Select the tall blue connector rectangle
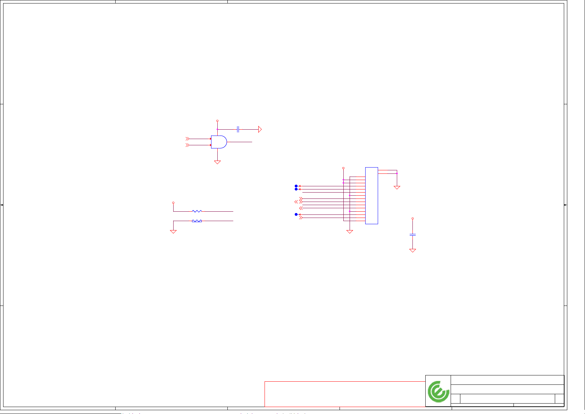This screenshot has width=585, height=414. 371,196
